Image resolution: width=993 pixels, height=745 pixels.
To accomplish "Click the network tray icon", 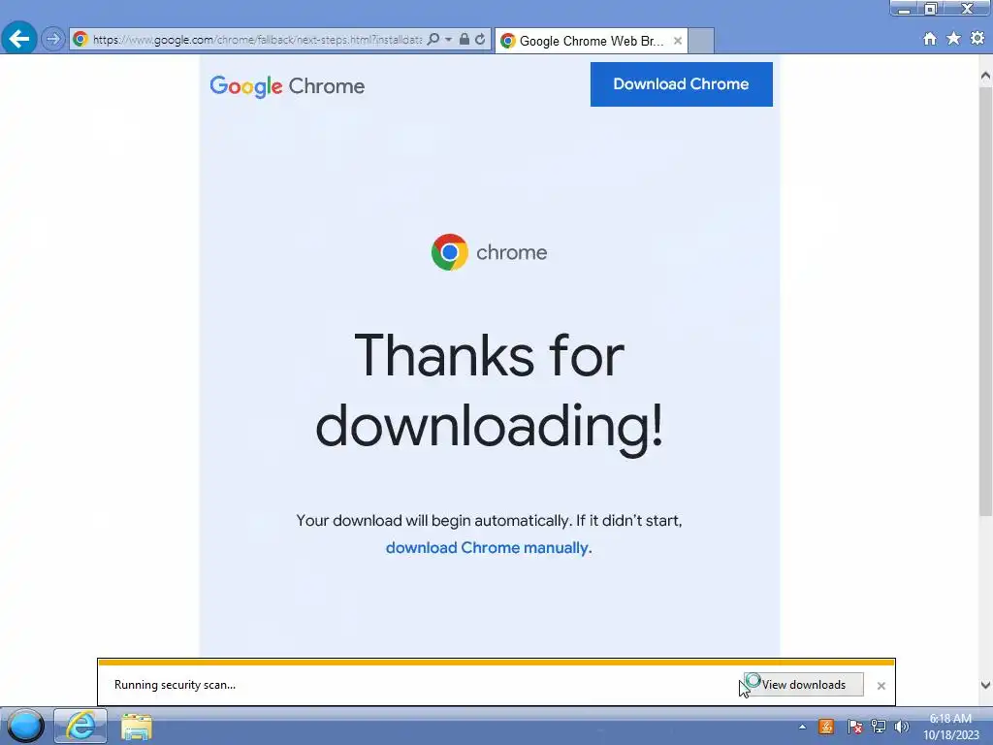I will point(879,727).
